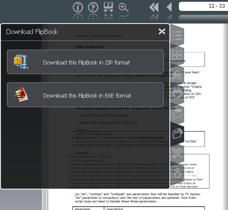Click the EXE FlipBook icon

click(21, 95)
